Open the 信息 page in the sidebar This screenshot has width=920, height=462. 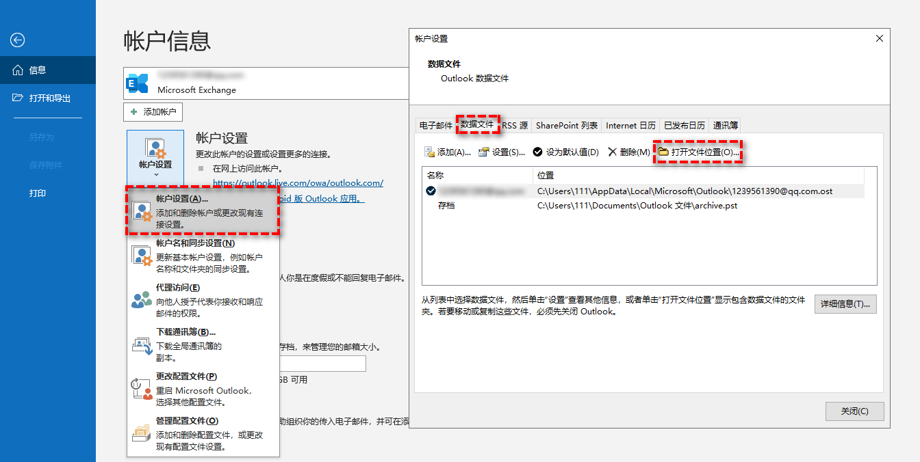pos(48,70)
